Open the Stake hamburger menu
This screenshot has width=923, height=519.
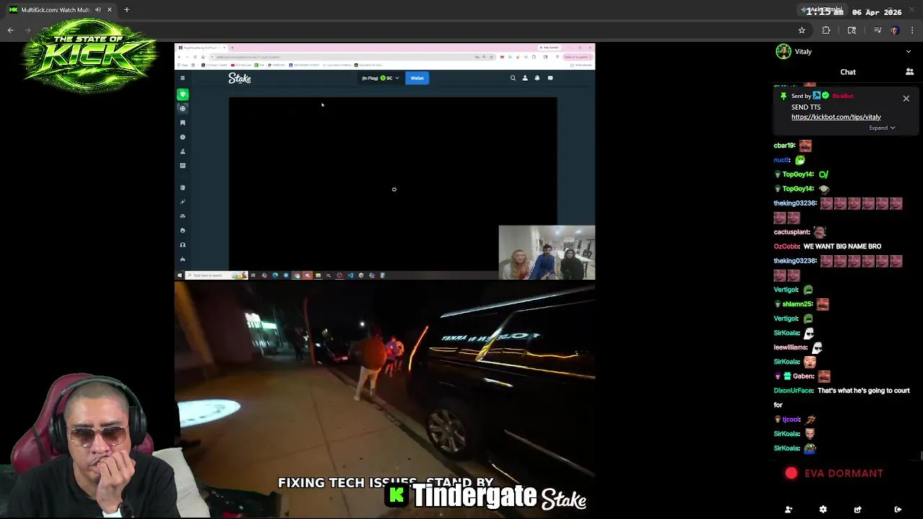182,78
